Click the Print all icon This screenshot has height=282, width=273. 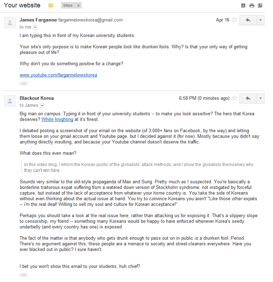[x=252, y=6]
